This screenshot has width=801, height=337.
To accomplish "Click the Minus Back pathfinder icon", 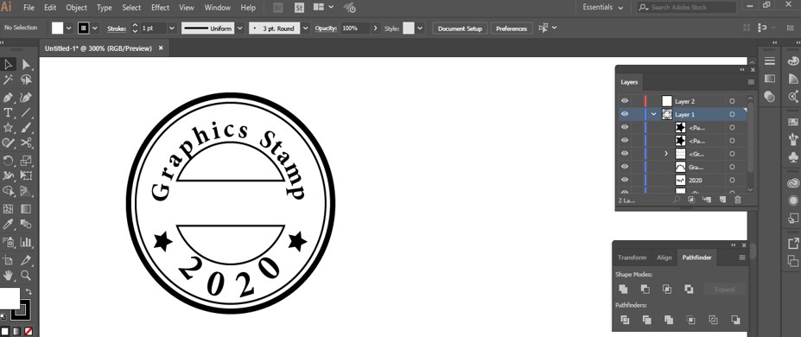I will (735, 320).
